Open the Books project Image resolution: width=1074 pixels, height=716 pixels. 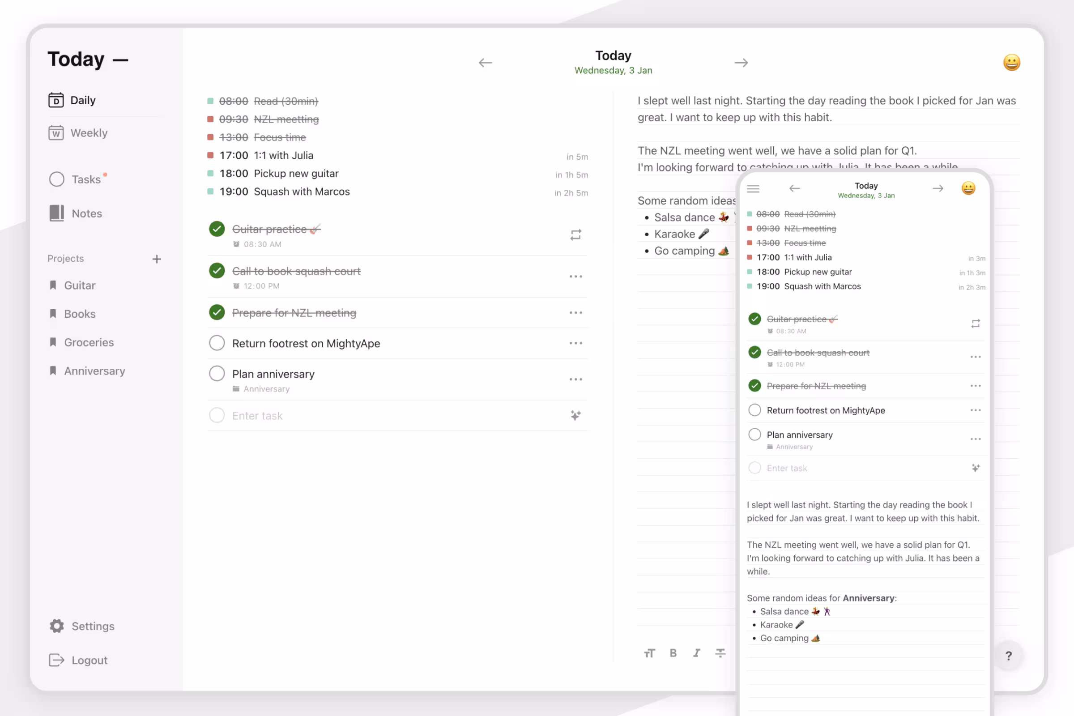(x=72, y=314)
